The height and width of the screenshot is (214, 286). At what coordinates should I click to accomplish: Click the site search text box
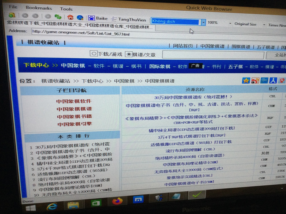coord(213,55)
